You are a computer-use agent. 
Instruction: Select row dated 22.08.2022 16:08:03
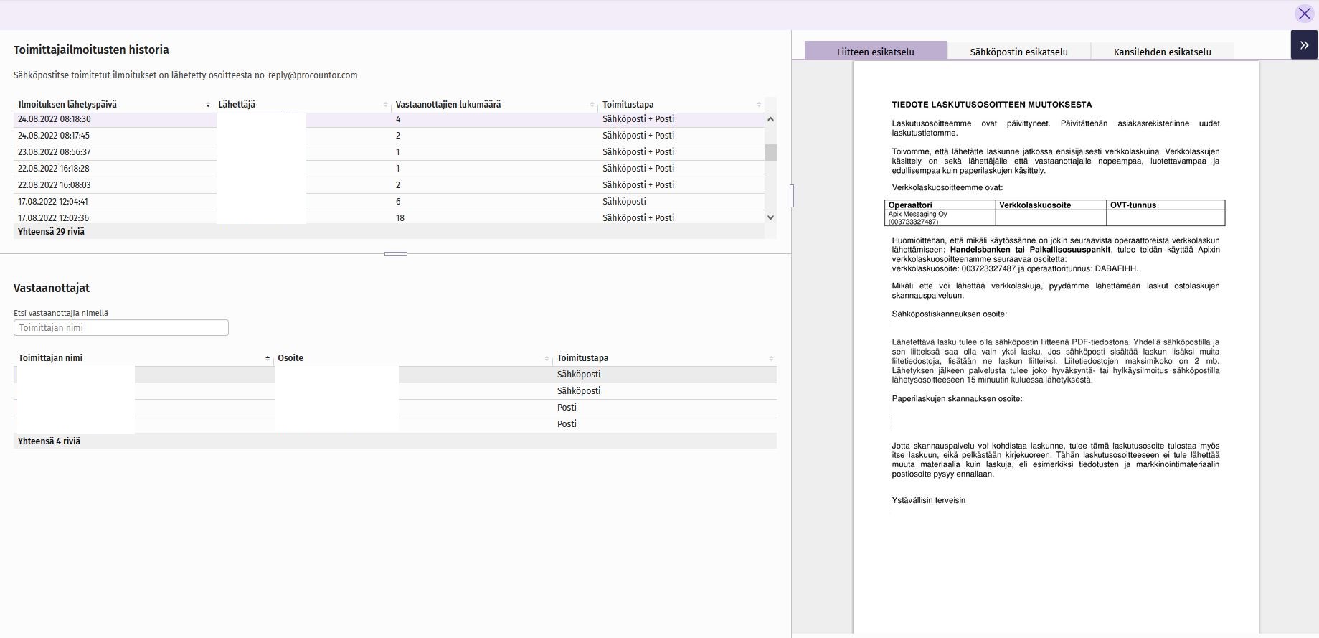389,185
